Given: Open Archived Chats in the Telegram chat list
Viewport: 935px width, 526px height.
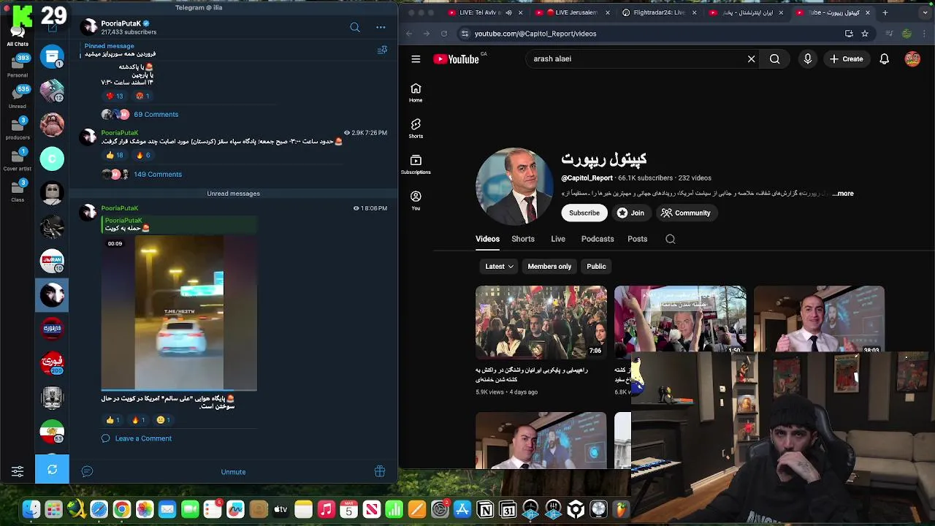Looking at the screenshot, I should tap(52, 57).
